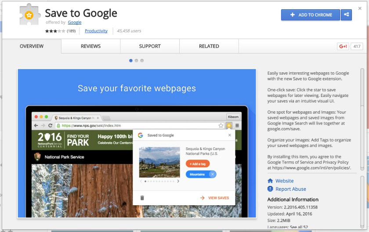Click the National Park Service arrowhead logo
Image resolution: width=369 pixels, height=232 pixels.
[37, 157]
